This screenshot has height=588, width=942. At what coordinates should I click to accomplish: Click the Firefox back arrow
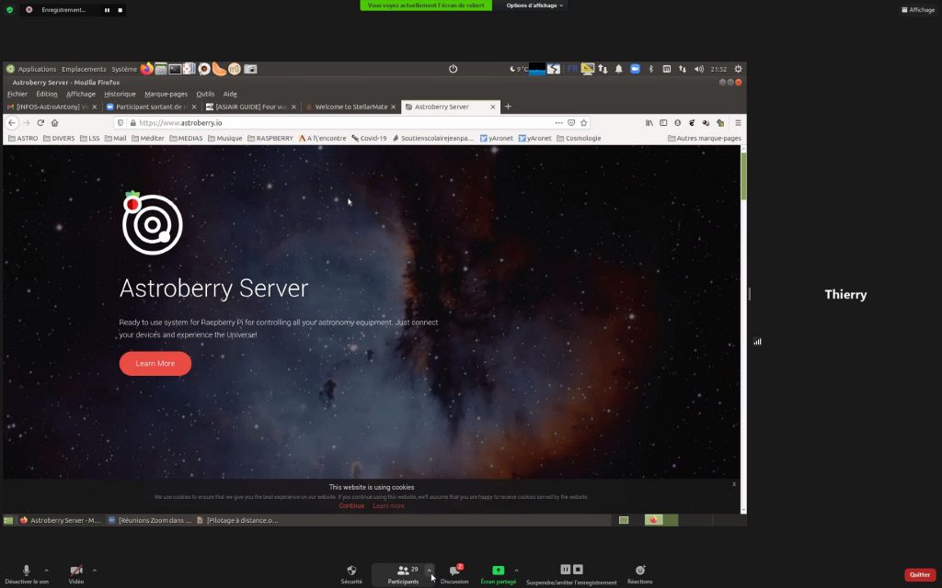pyautogui.click(x=11, y=123)
